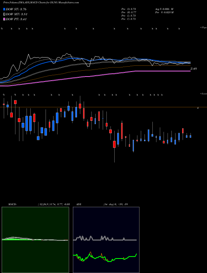Click the 'Pre L: 3.73' value
Image resolution: width=207 pixels, height=273 pixels.
coord(129,16)
